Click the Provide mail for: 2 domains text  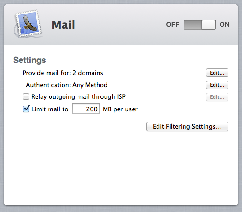click(x=63, y=73)
